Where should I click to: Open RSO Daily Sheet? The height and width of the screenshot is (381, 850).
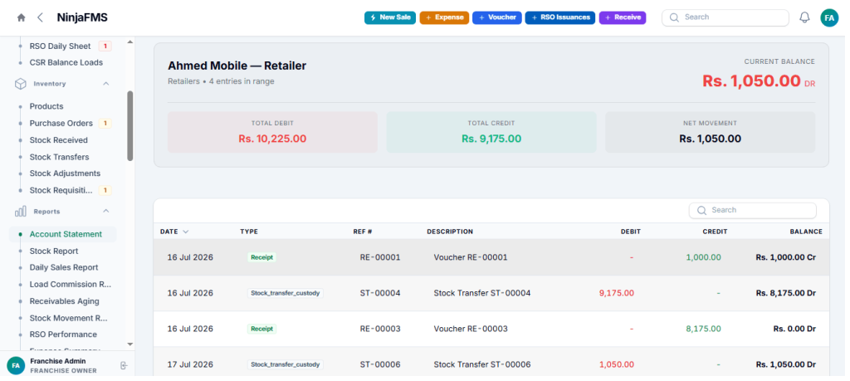click(x=60, y=46)
